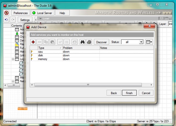Select the memory service row
This screenshot has width=176, height=126.
(x=92, y=59)
